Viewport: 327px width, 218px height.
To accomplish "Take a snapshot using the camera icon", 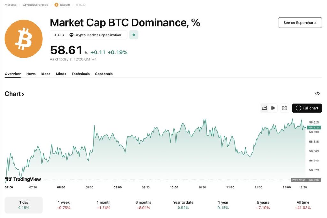I will (284, 108).
